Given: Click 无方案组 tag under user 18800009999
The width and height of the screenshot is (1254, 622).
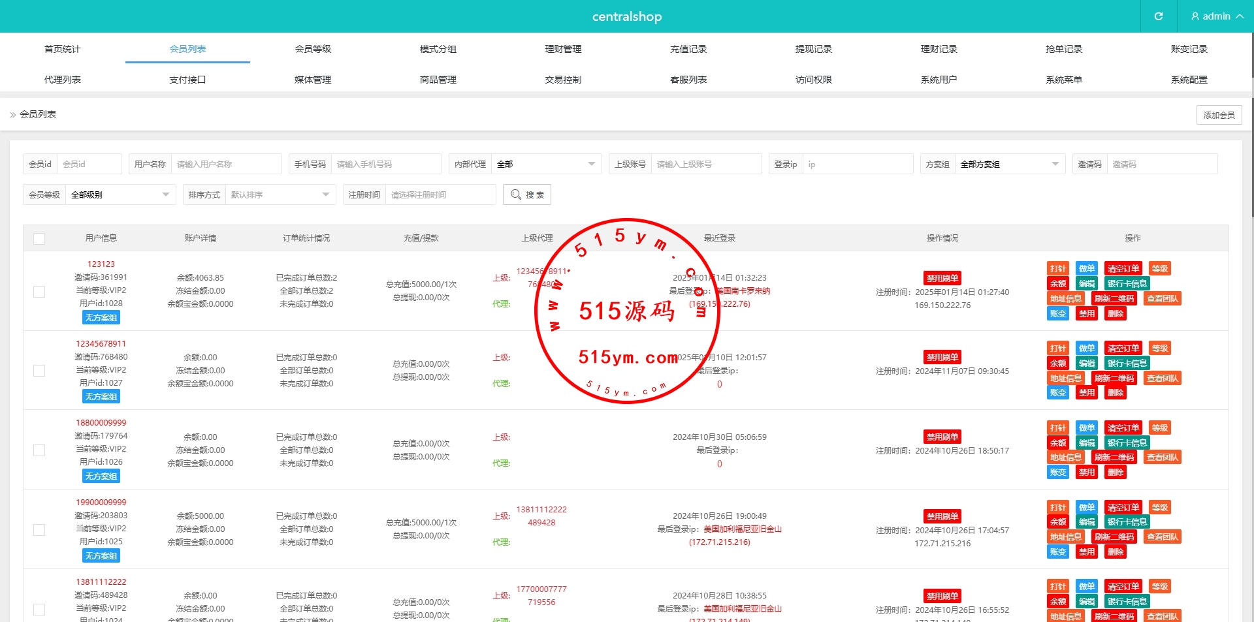Looking at the screenshot, I should coord(101,476).
